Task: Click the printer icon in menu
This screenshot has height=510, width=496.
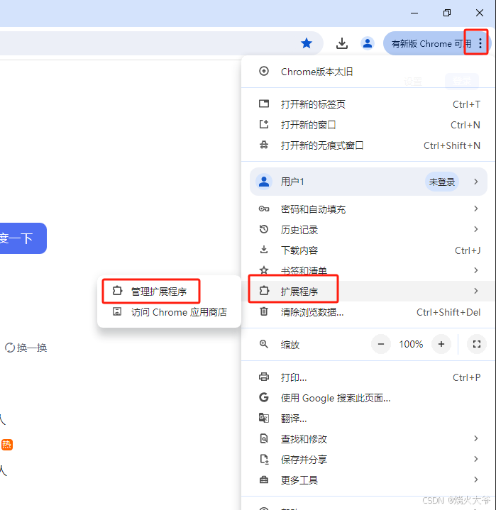Action: [264, 377]
